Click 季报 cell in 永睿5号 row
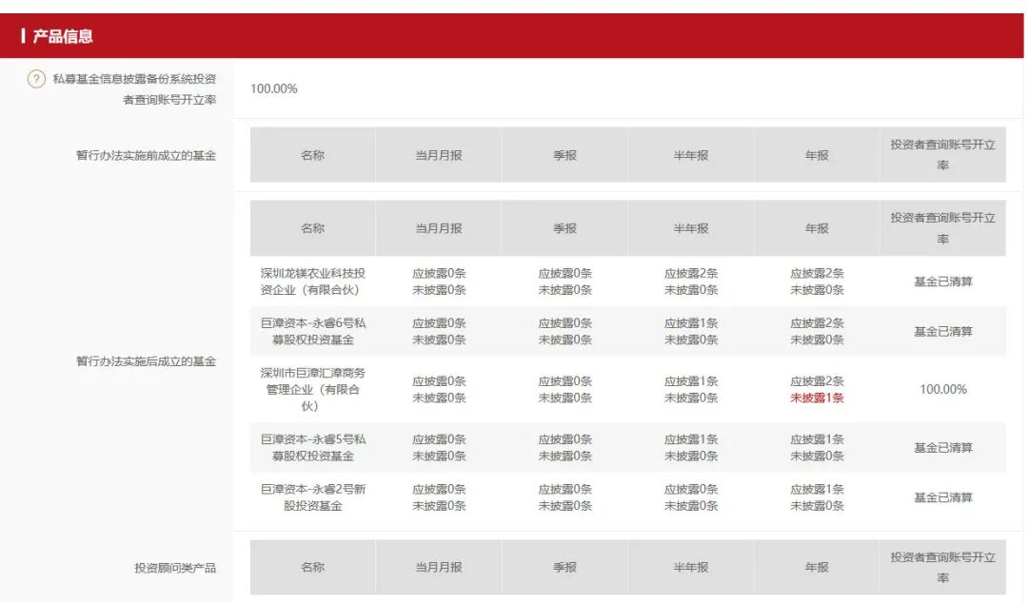The height and width of the screenshot is (602, 1028). (x=564, y=447)
